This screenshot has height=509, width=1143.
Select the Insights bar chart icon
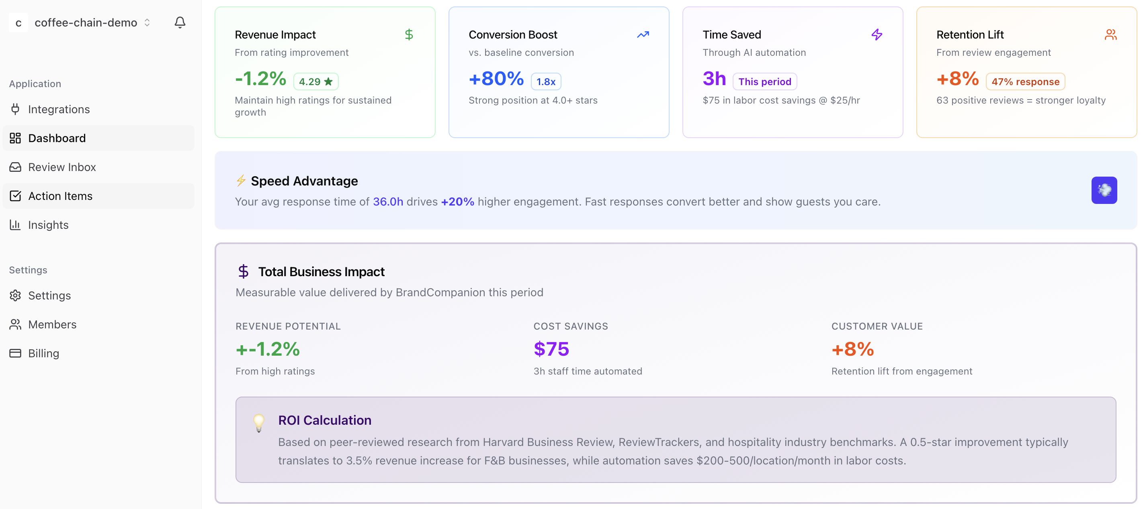tap(16, 225)
